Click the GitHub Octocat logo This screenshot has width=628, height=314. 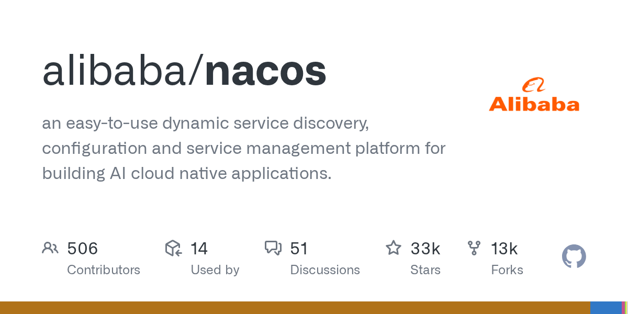point(574,256)
